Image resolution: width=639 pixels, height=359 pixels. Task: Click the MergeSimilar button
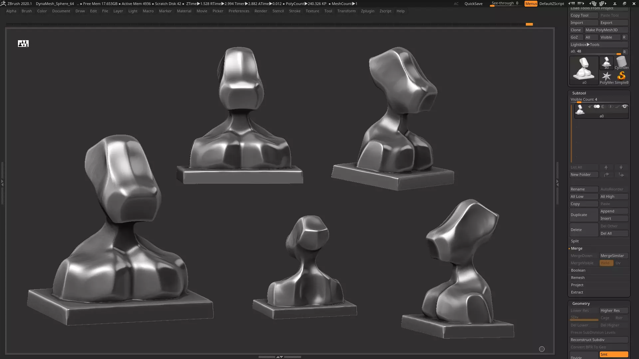pos(614,256)
